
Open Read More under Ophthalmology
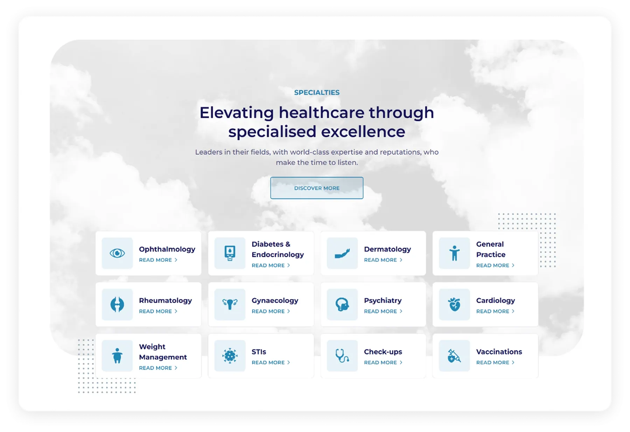tap(158, 260)
